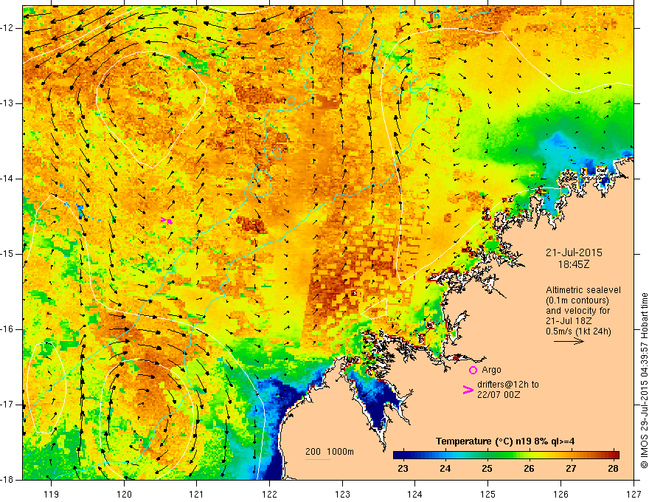The width and height of the screenshot is (649, 502).
Task: Click longitude axis label '126'
Action: pos(560,494)
